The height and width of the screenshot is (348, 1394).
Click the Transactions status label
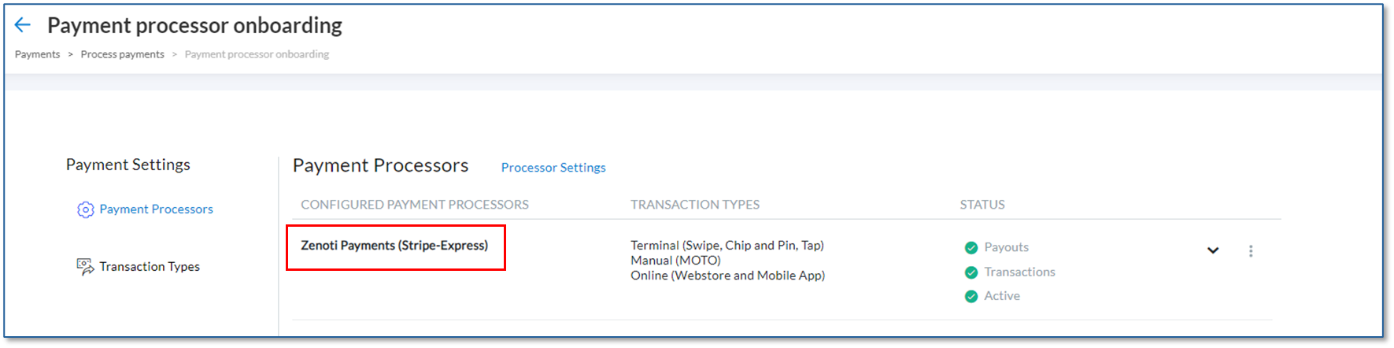click(1019, 272)
